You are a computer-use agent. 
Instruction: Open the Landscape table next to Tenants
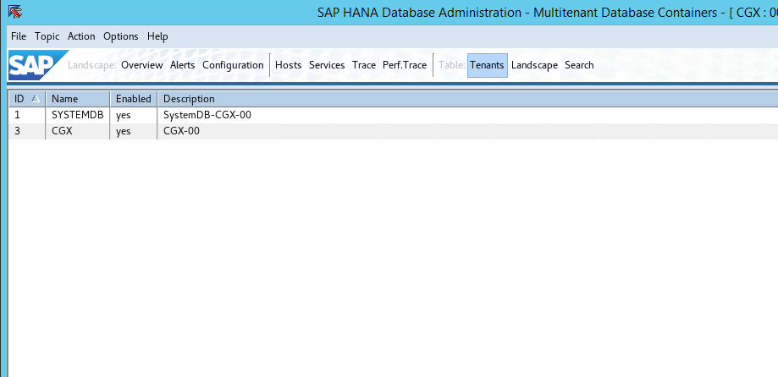[x=534, y=65]
